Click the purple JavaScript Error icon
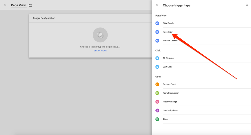 tap(157, 111)
